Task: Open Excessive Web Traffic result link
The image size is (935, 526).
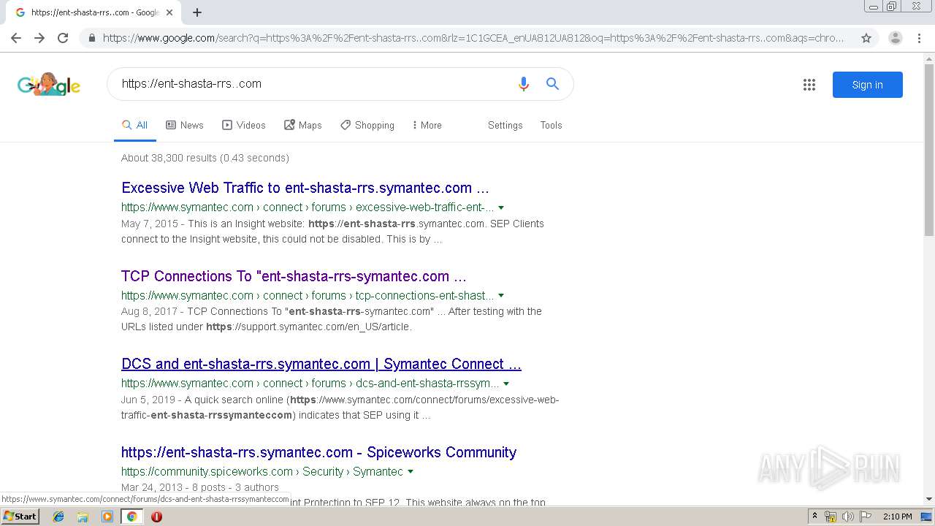Action: point(305,188)
